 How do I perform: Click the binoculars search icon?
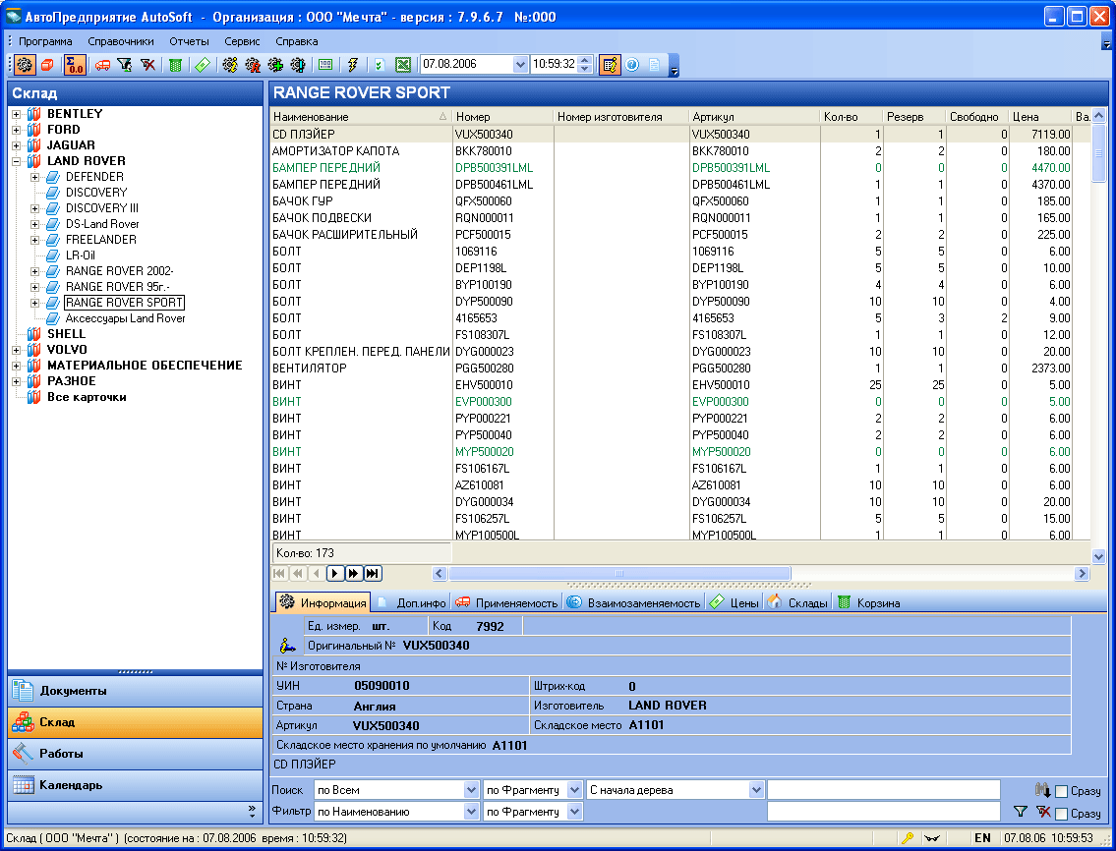coord(1042,790)
